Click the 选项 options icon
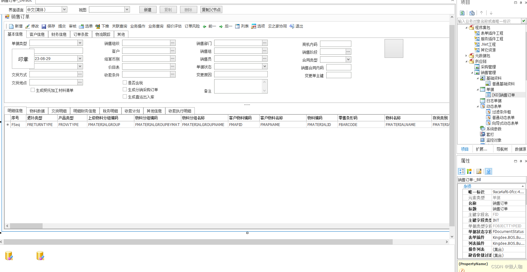Viewport: 527px width, 272px height. click(254, 26)
